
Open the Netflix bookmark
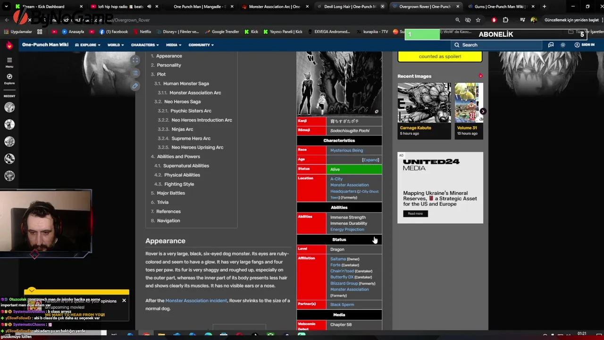coord(142,32)
